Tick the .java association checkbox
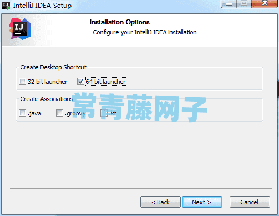This screenshot has width=279, height=216. (22, 113)
